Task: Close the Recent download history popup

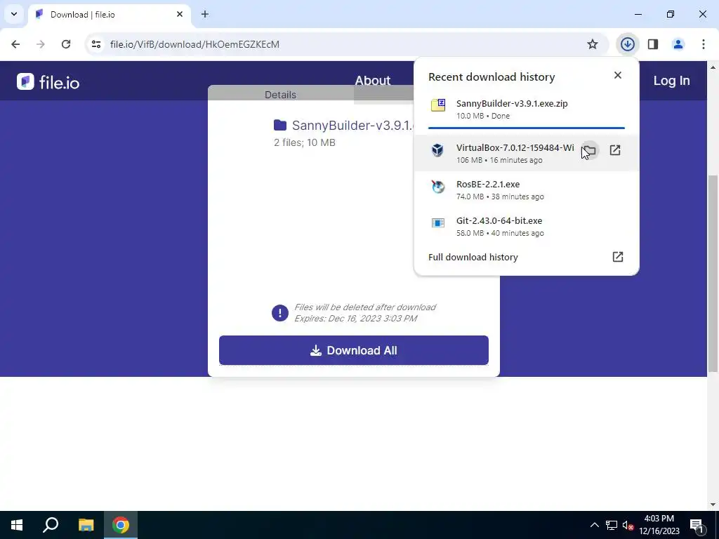Action: pos(618,75)
